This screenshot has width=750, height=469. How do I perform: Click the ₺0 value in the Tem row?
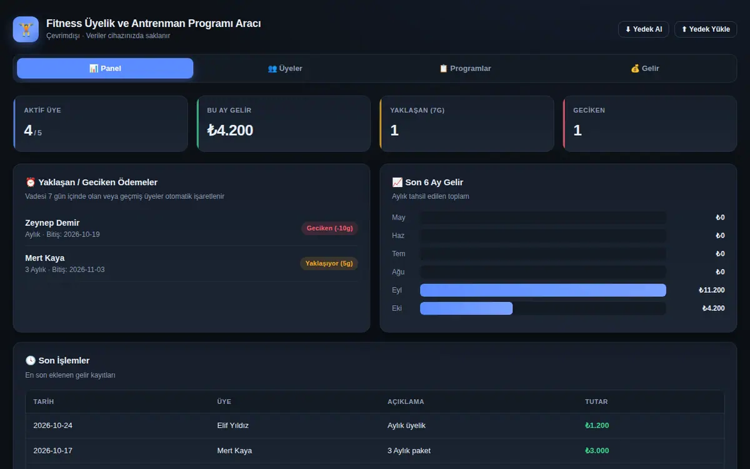(x=720, y=254)
